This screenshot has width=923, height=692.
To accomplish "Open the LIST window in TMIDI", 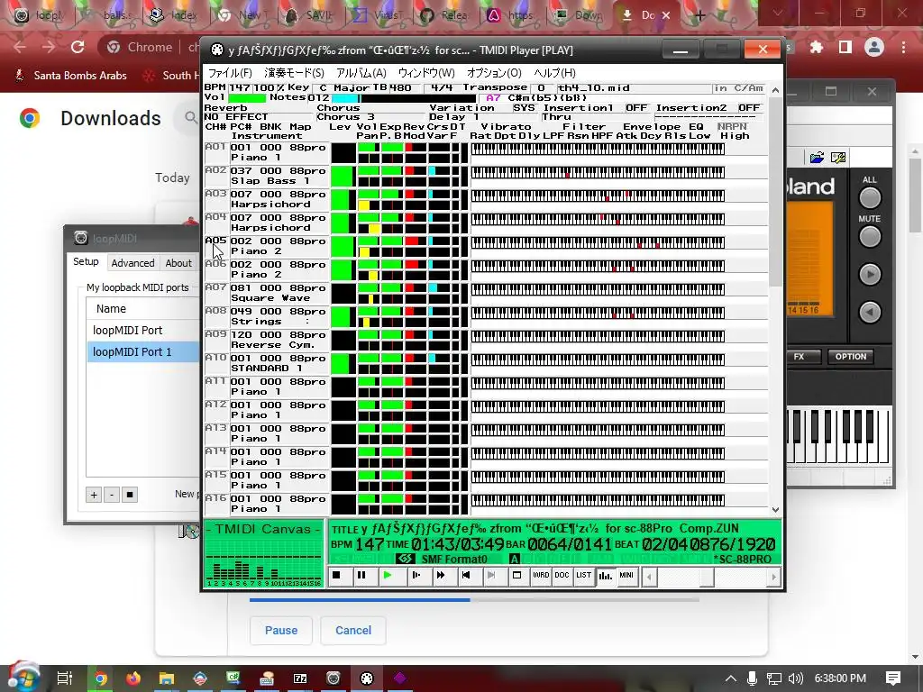I will point(583,576).
